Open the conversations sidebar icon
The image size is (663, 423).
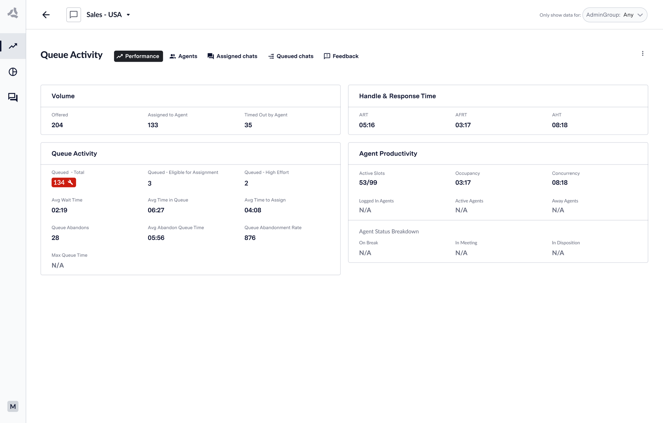[x=13, y=97]
